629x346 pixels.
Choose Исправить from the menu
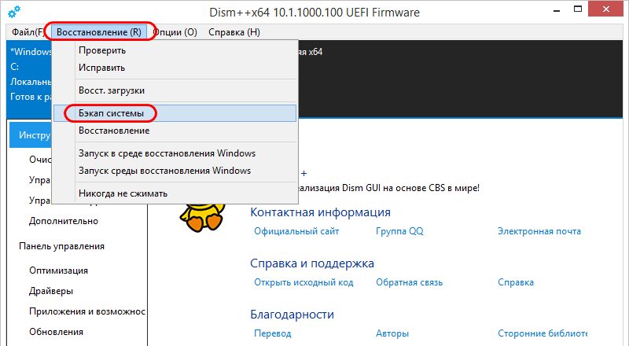(x=175, y=68)
